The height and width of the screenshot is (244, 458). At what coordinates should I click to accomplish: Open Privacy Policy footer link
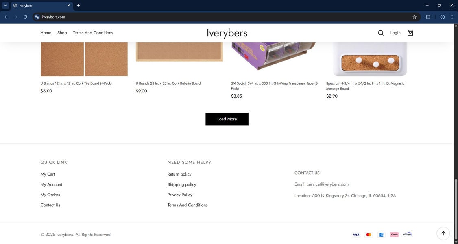pyautogui.click(x=180, y=195)
